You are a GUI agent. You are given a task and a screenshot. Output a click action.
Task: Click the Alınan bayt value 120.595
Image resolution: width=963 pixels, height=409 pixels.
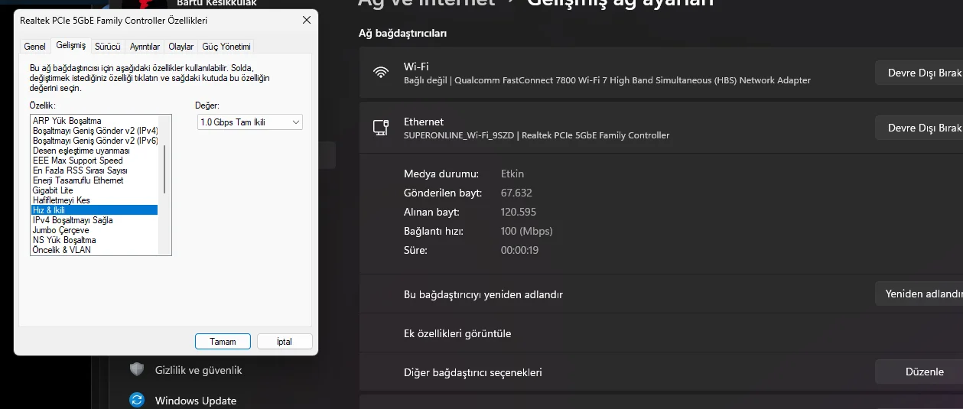519,212
